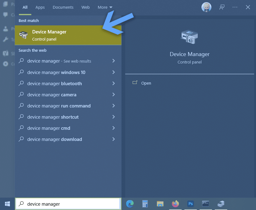Click search icon beside 'shortcut' suggestion
The width and height of the screenshot is (256, 210).
pyautogui.click(x=21, y=117)
